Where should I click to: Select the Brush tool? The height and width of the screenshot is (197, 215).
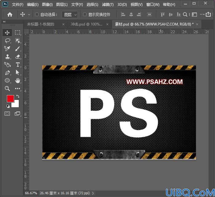tap(18, 49)
